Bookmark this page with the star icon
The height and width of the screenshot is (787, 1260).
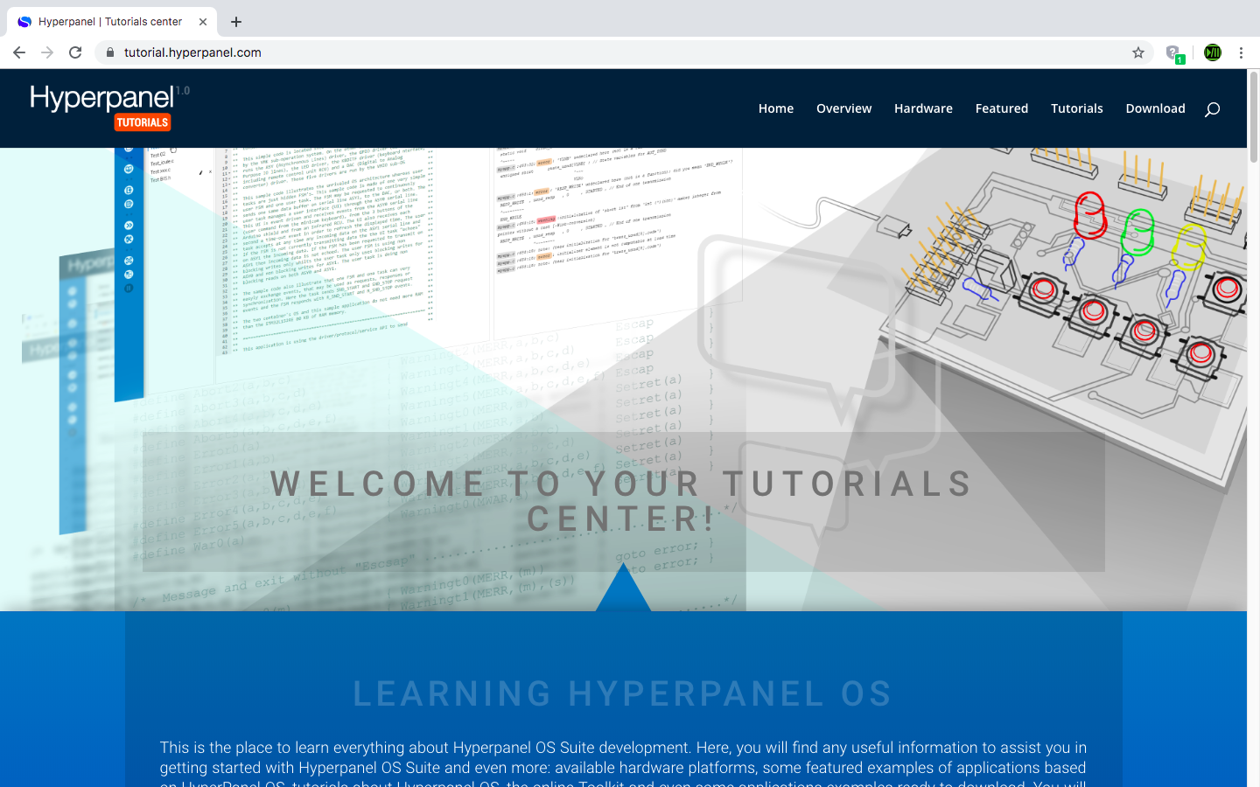click(x=1138, y=52)
